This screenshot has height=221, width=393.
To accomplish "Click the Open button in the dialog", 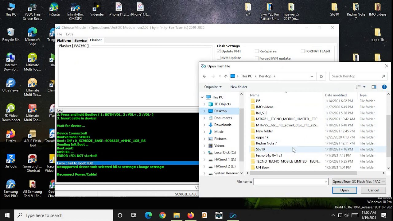I will tap(344, 190).
